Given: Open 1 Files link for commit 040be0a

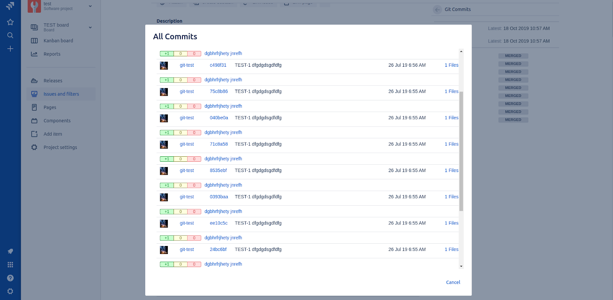Looking at the screenshot, I should [x=451, y=118].
